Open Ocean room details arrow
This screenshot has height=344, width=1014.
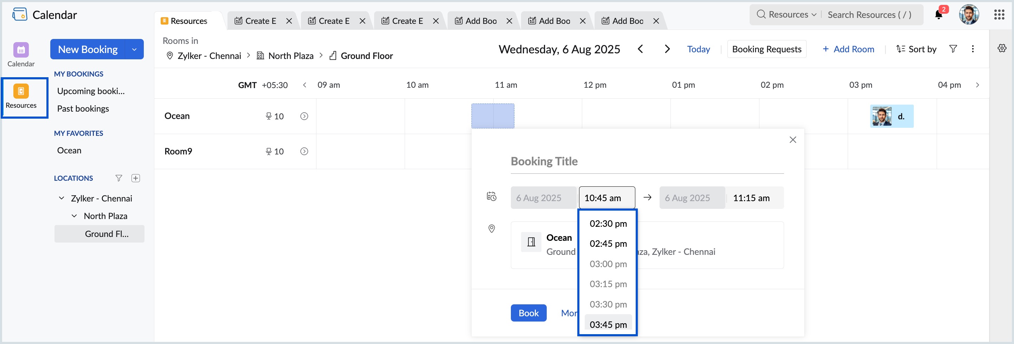(x=304, y=116)
